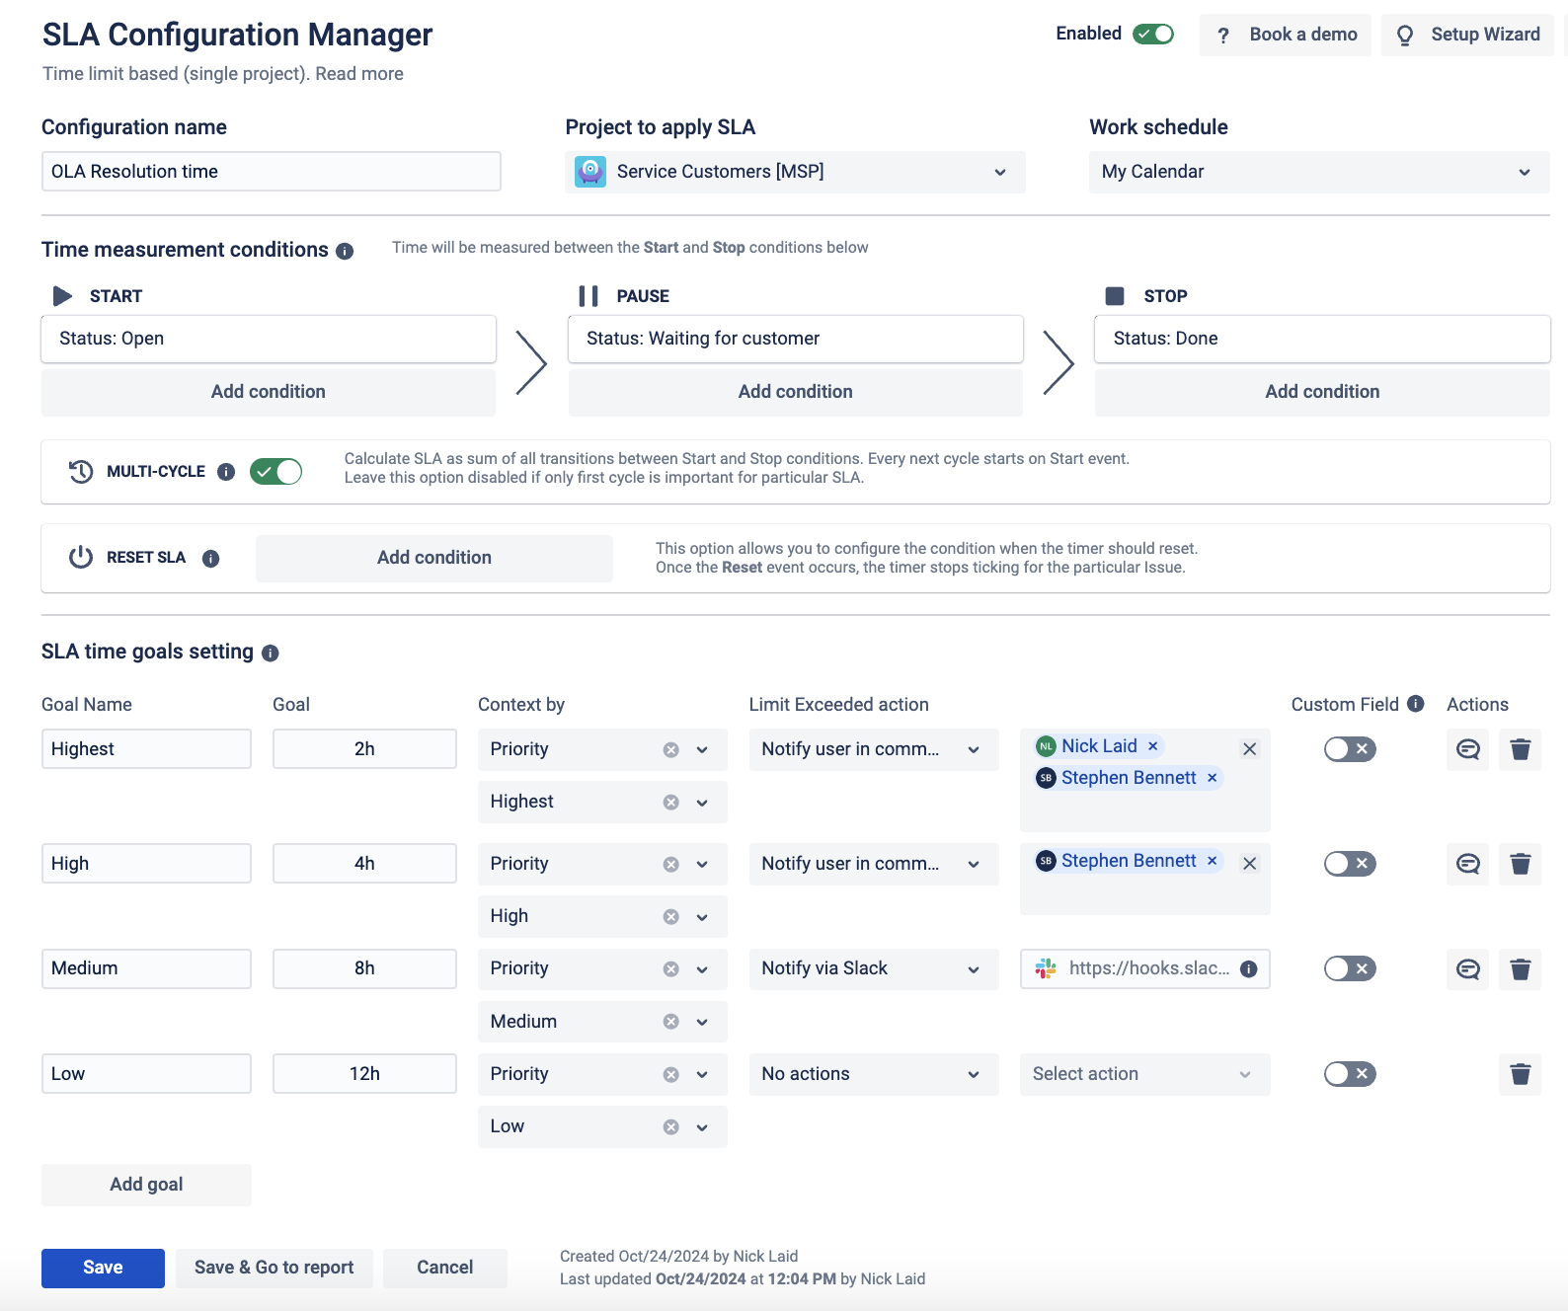
Task: Delete the Low goal row
Action: pyautogui.click(x=1520, y=1074)
